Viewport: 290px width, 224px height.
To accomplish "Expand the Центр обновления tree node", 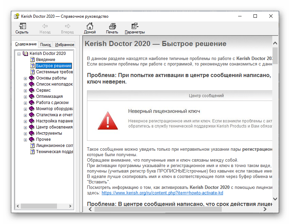I will point(25,128).
